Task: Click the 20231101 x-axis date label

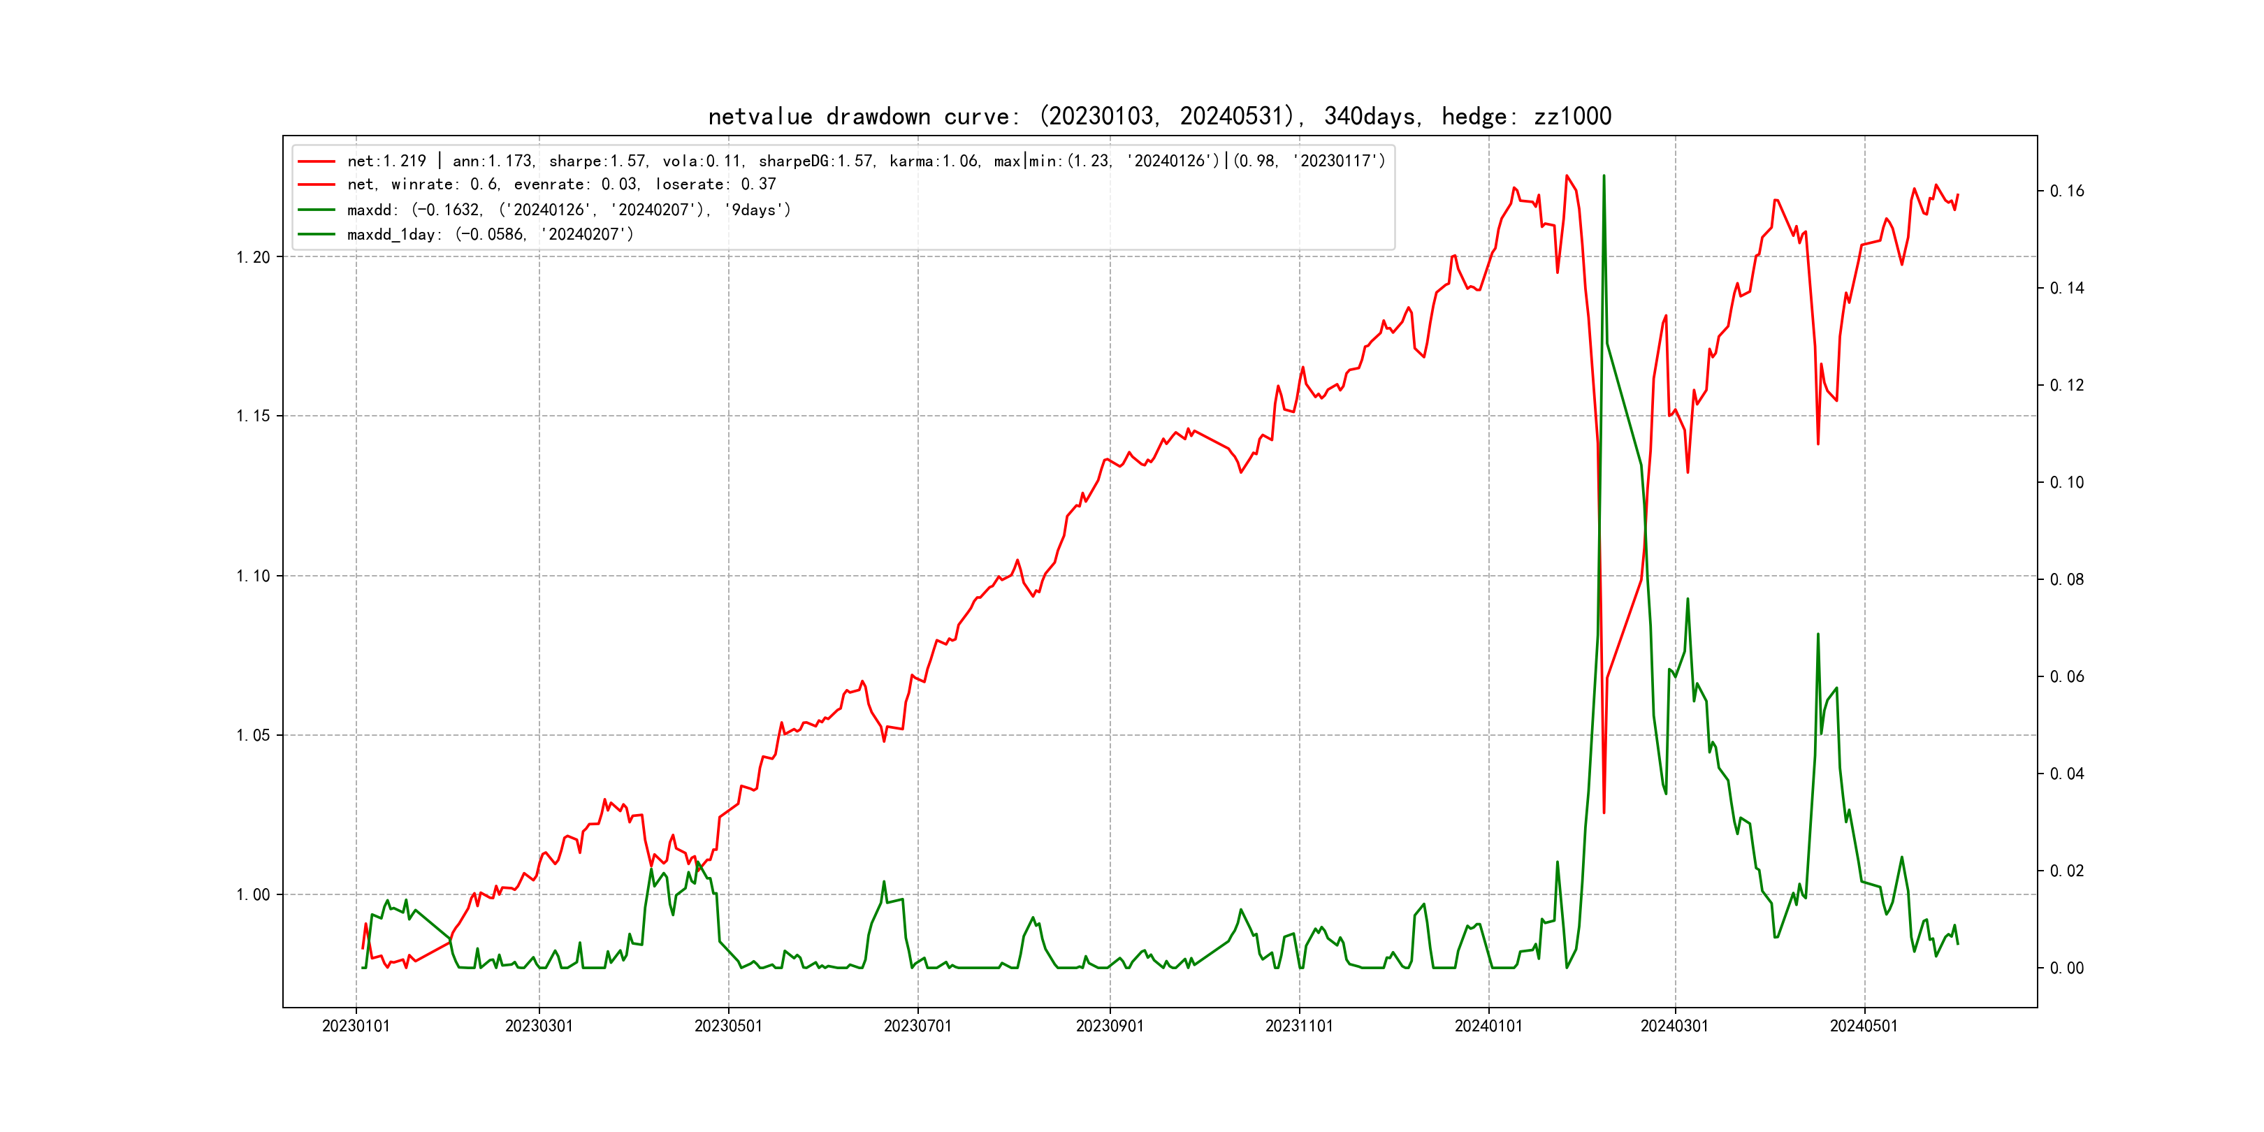Action: click(x=1299, y=1026)
